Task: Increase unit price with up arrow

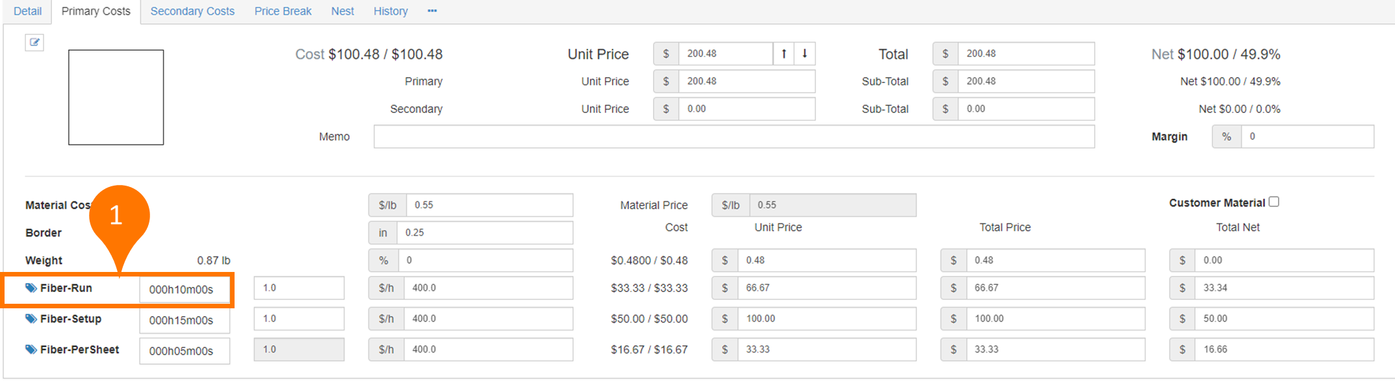Action: pyautogui.click(x=784, y=54)
